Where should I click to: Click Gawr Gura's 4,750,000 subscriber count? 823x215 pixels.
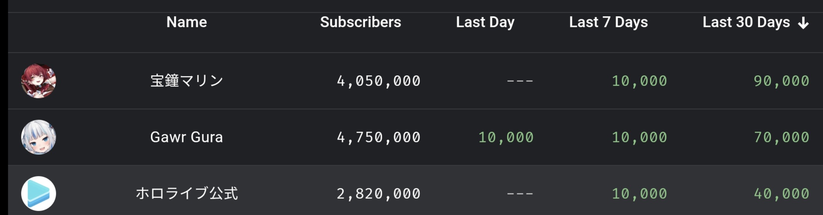(378, 137)
